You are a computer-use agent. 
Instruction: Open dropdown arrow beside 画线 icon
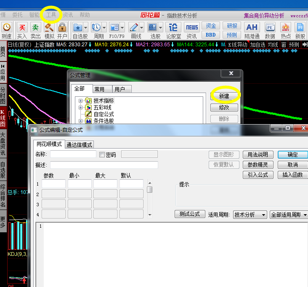tap(142, 27)
